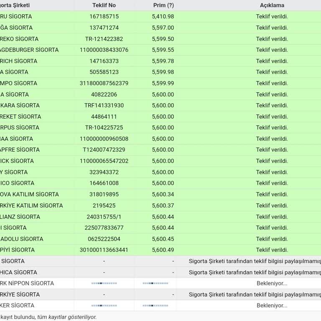Screen dimensions: 321x321
Task: Click Bekleniyor... status for TÜRK NİPPON SİGORTA
Action: click(272, 283)
